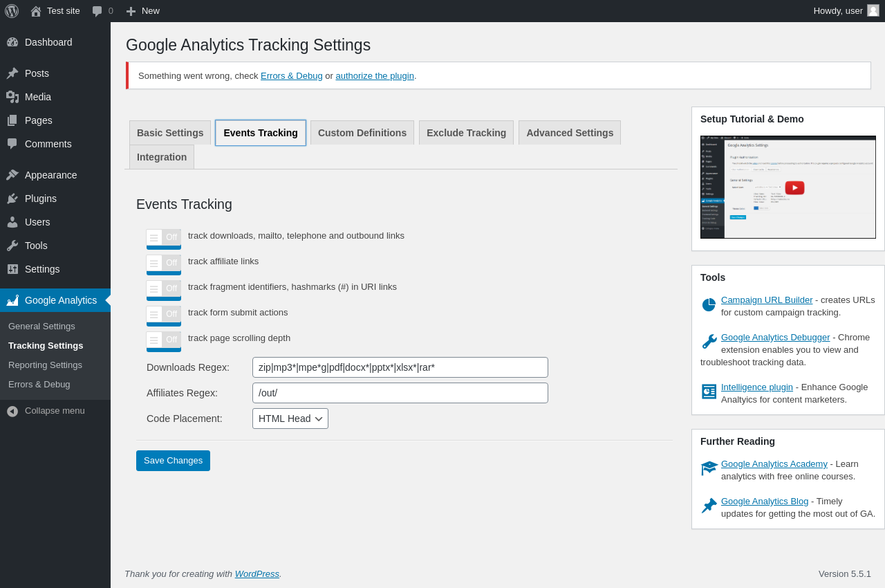Toggle track form submit actions switch
Screen dimensions: 885x588
163,315
